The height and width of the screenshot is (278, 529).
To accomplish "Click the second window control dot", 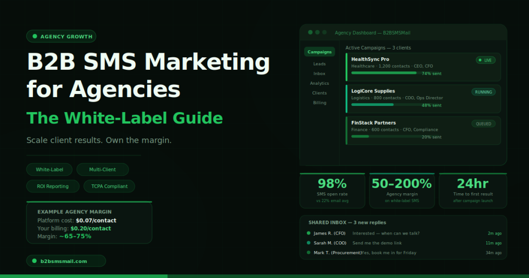I will (318, 33).
